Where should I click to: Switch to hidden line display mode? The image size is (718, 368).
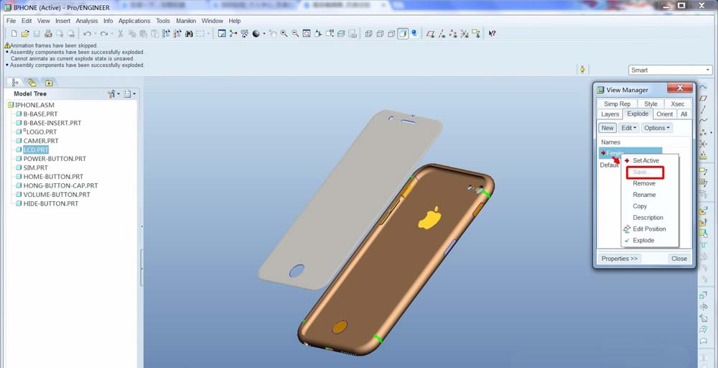pyautogui.click(x=380, y=34)
